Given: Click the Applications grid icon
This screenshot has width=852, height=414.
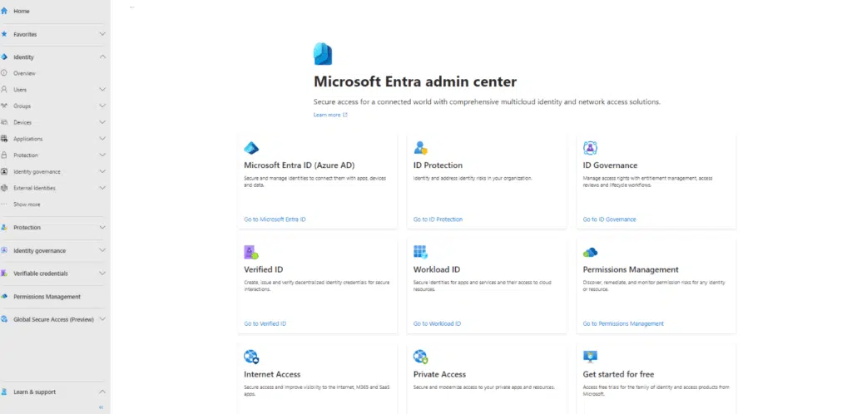Looking at the screenshot, I should tap(4, 138).
